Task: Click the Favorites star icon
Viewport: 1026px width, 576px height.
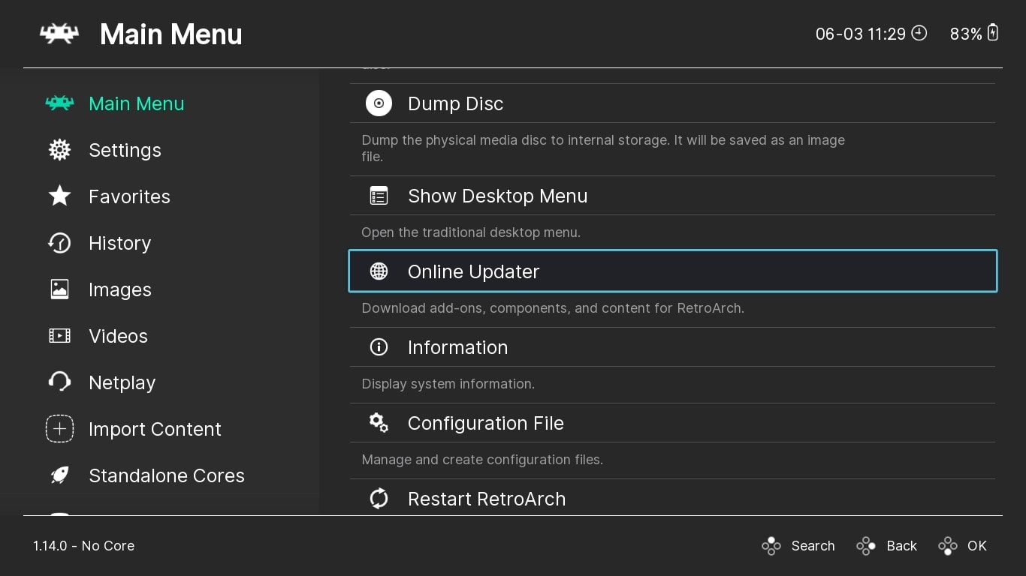Action: [59, 196]
